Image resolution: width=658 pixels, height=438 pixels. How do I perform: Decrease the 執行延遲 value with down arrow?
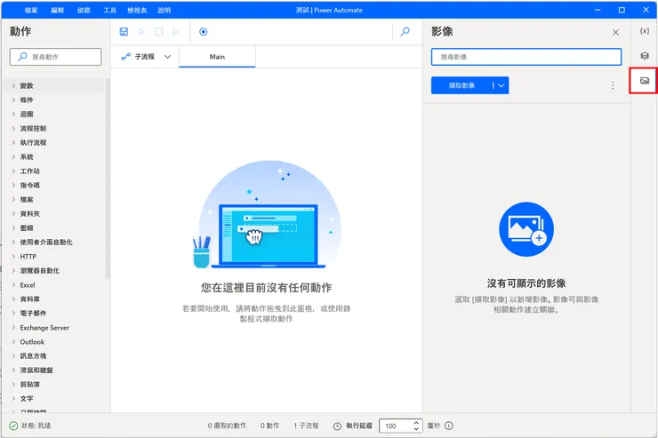pyautogui.click(x=416, y=429)
